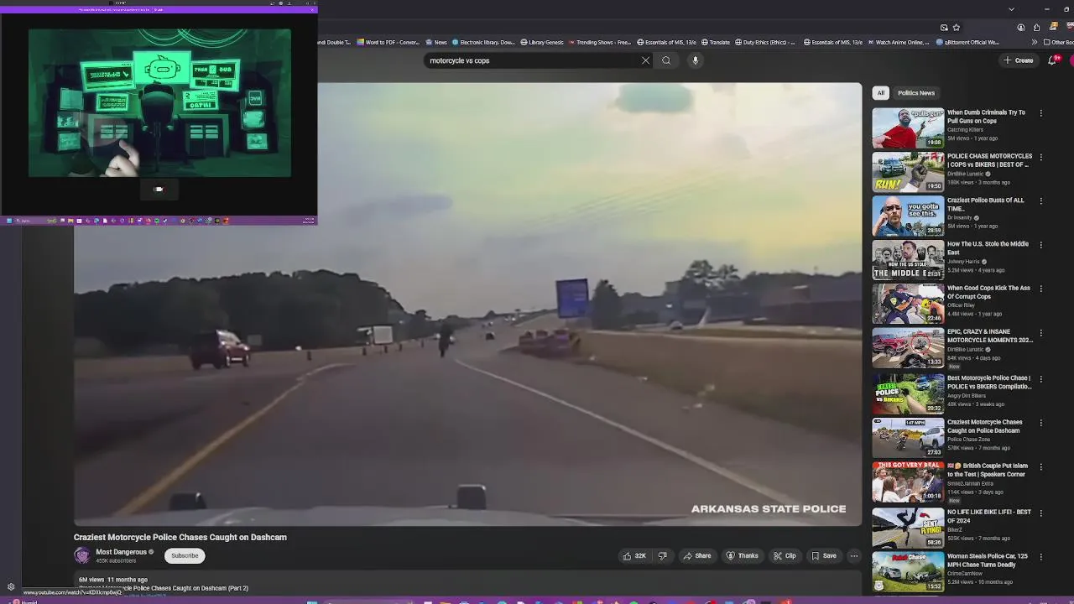The height and width of the screenshot is (604, 1074).
Task: Open the Electronic library bookmark
Action: (x=483, y=42)
